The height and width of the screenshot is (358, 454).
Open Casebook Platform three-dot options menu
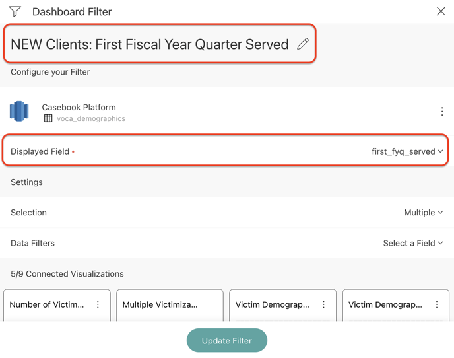(x=442, y=112)
